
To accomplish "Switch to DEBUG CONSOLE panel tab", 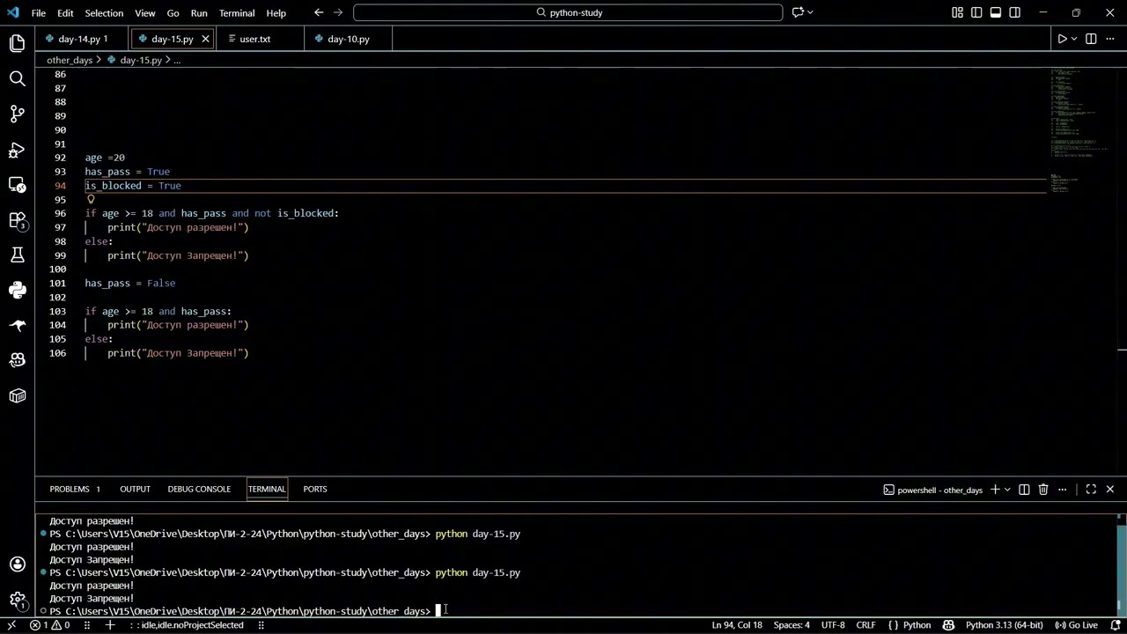I will tap(199, 489).
